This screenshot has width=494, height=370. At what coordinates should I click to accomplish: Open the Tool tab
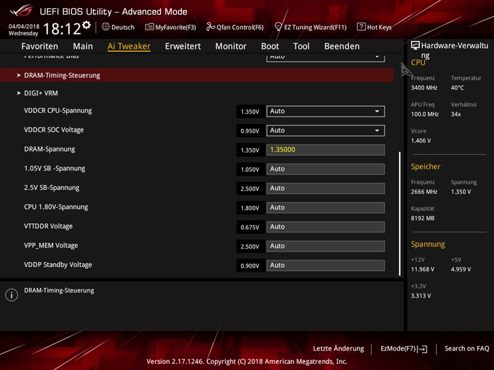301,46
